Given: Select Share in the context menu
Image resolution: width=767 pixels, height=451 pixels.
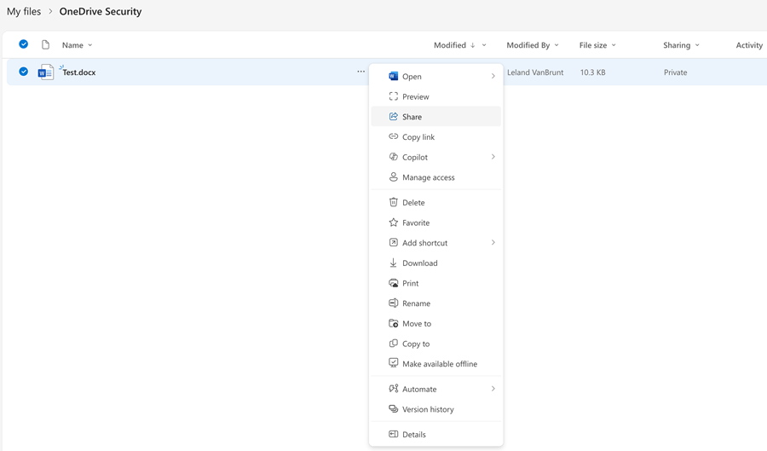Looking at the screenshot, I should click(x=435, y=117).
